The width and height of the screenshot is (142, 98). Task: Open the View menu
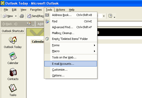click(23, 10)
